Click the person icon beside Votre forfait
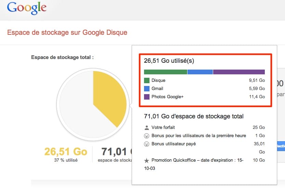This screenshot has width=285, height=191. [146, 128]
